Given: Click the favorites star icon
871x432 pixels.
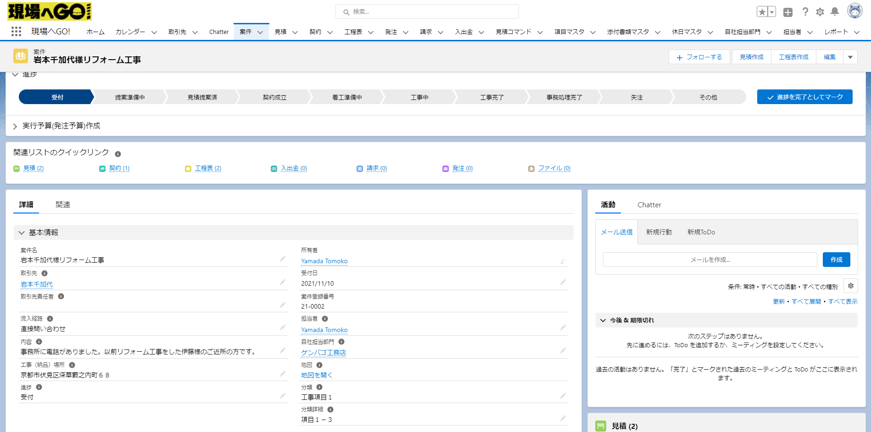Looking at the screenshot, I should pyautogui.click(x=763, y=11).
